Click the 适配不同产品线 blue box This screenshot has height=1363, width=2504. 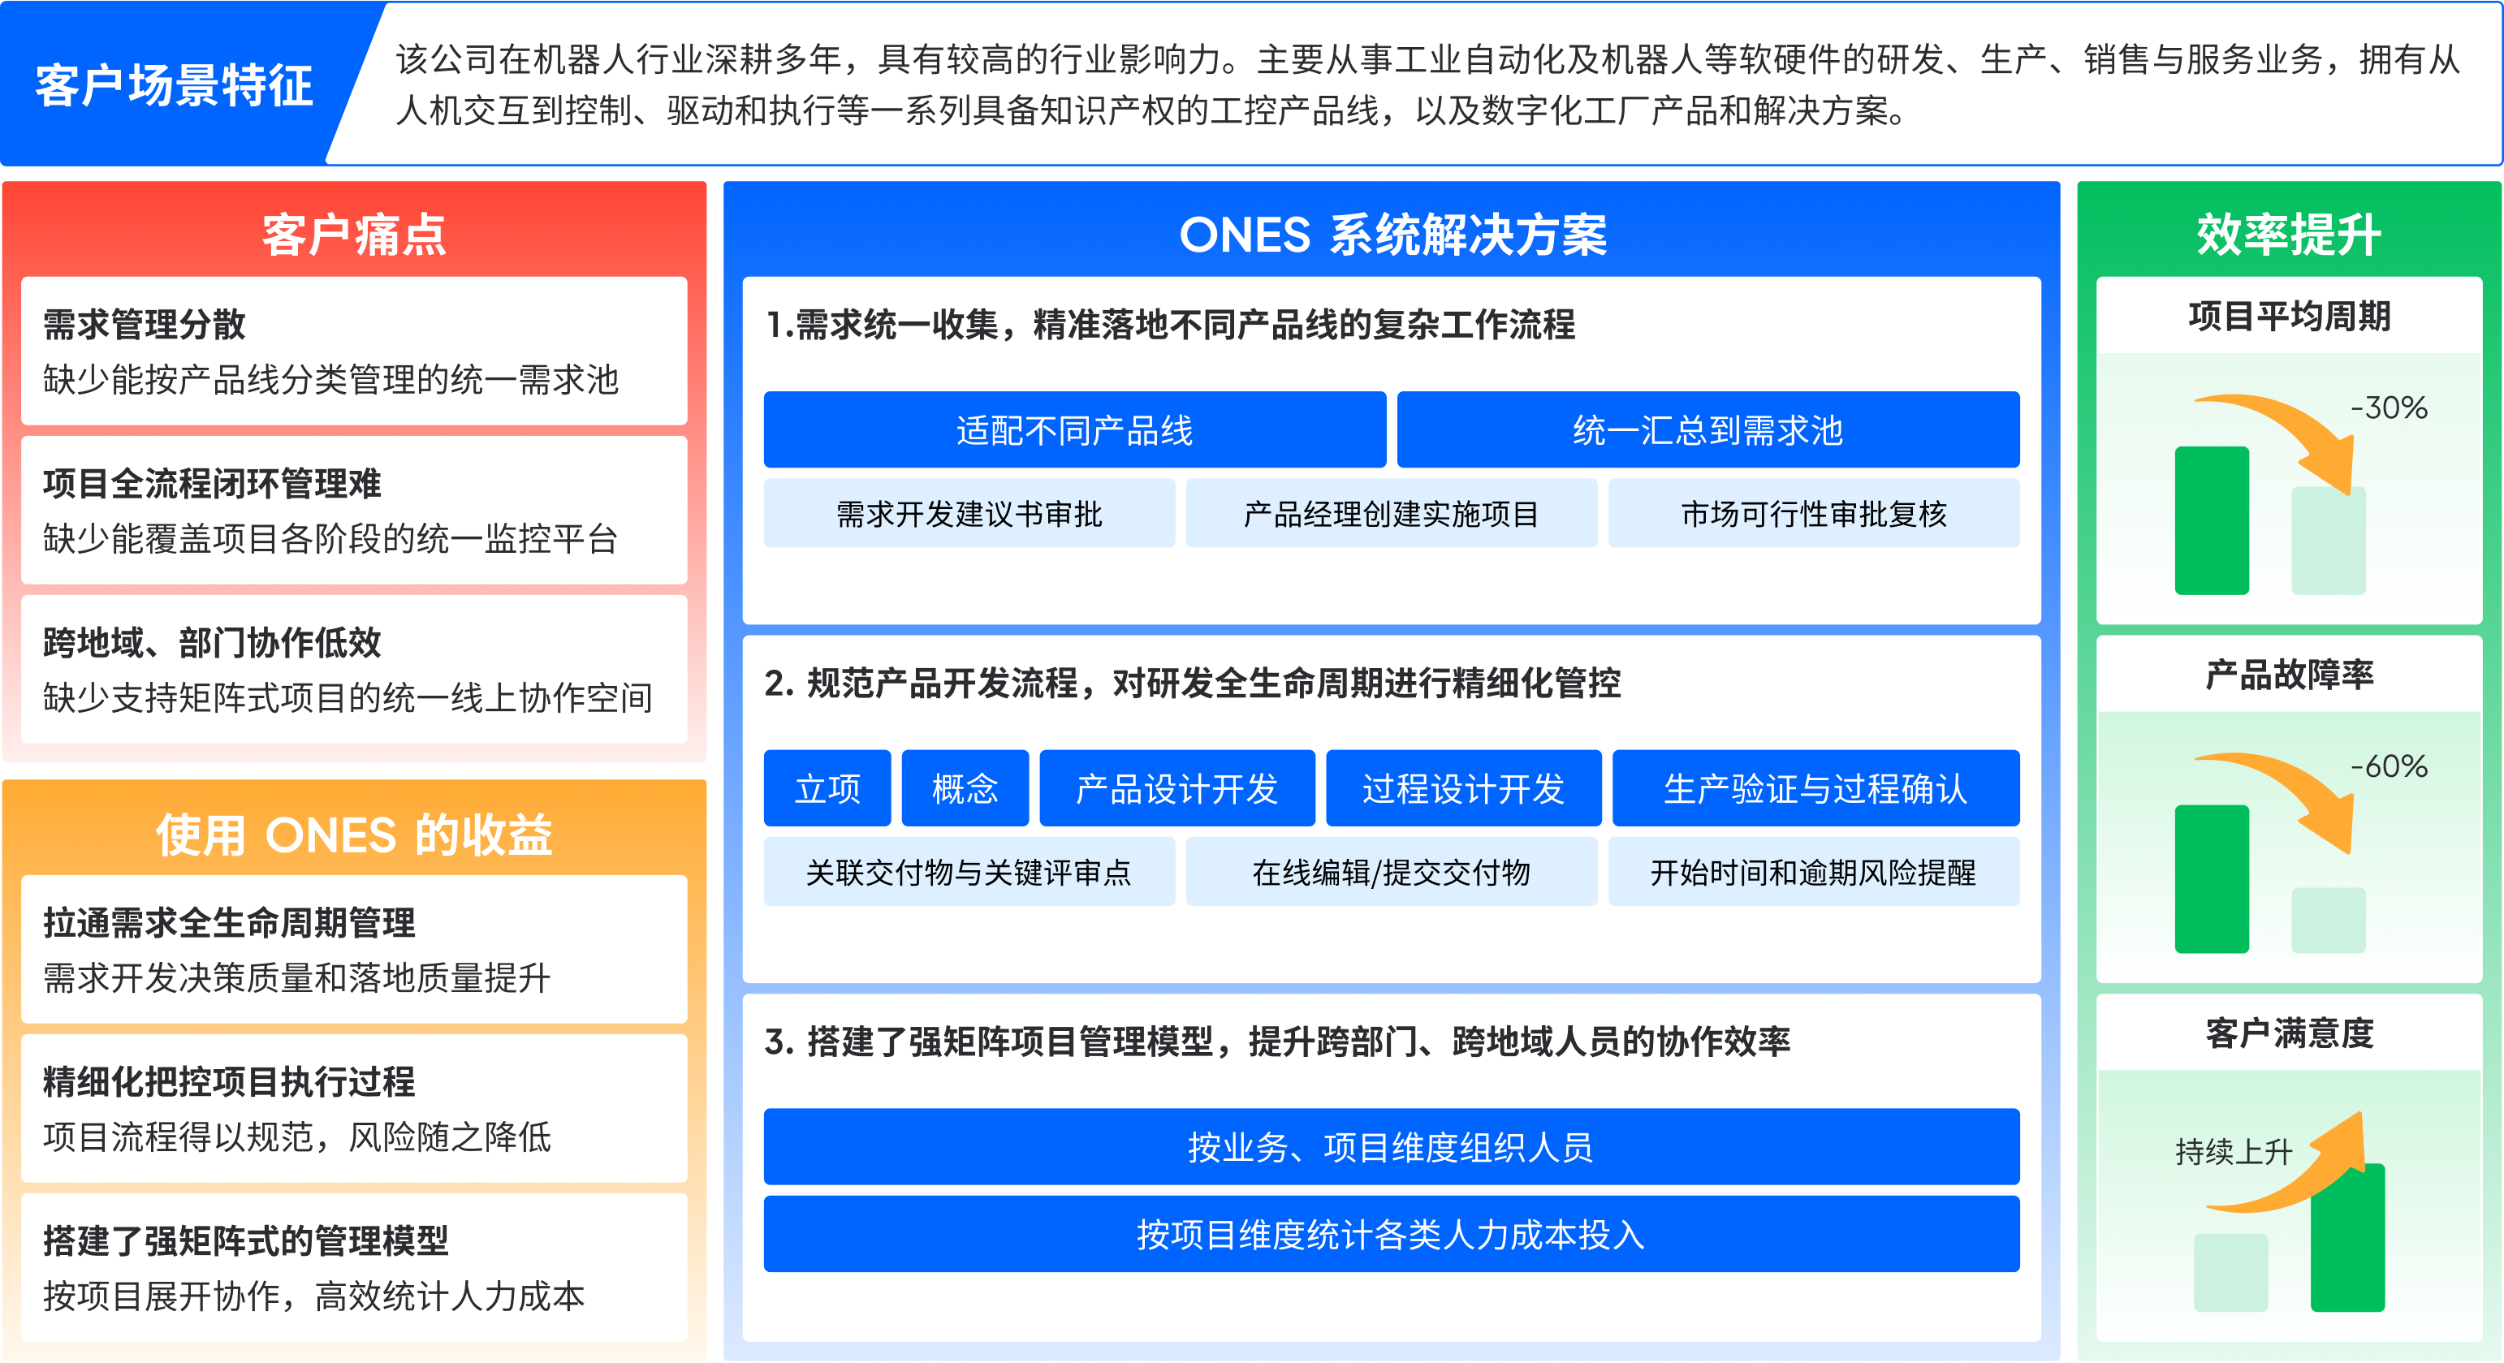[1074, 429]
